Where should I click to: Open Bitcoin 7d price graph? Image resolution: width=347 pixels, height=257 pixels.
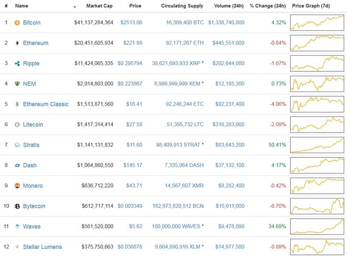pyautogui.click(x=317, y=23)
